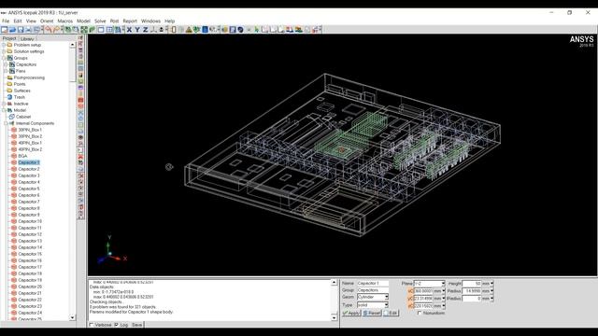Click the Apply button
This screenshot has width=598, height=336.
pyautogui.click(x=351, y=314)
